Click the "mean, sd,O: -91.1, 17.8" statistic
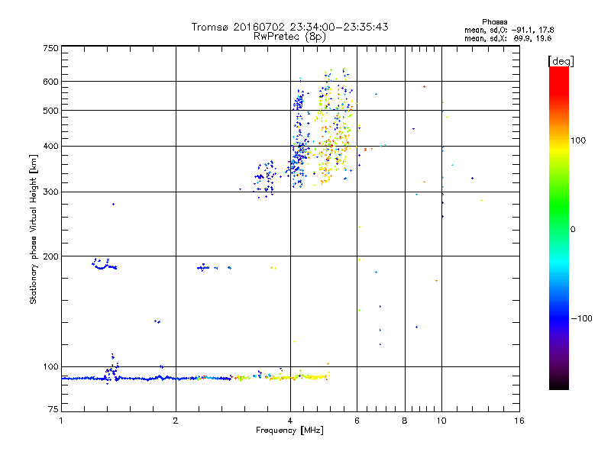The height and width of the screenshot is (458, 611). [x=509, y=30]
